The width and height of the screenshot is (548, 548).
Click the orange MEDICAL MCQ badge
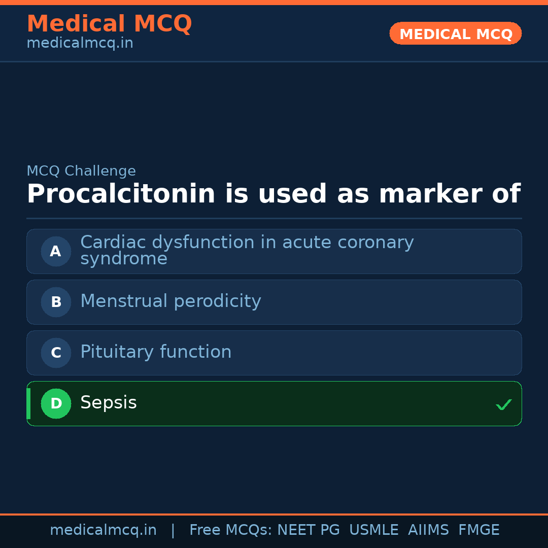[455, 33]
